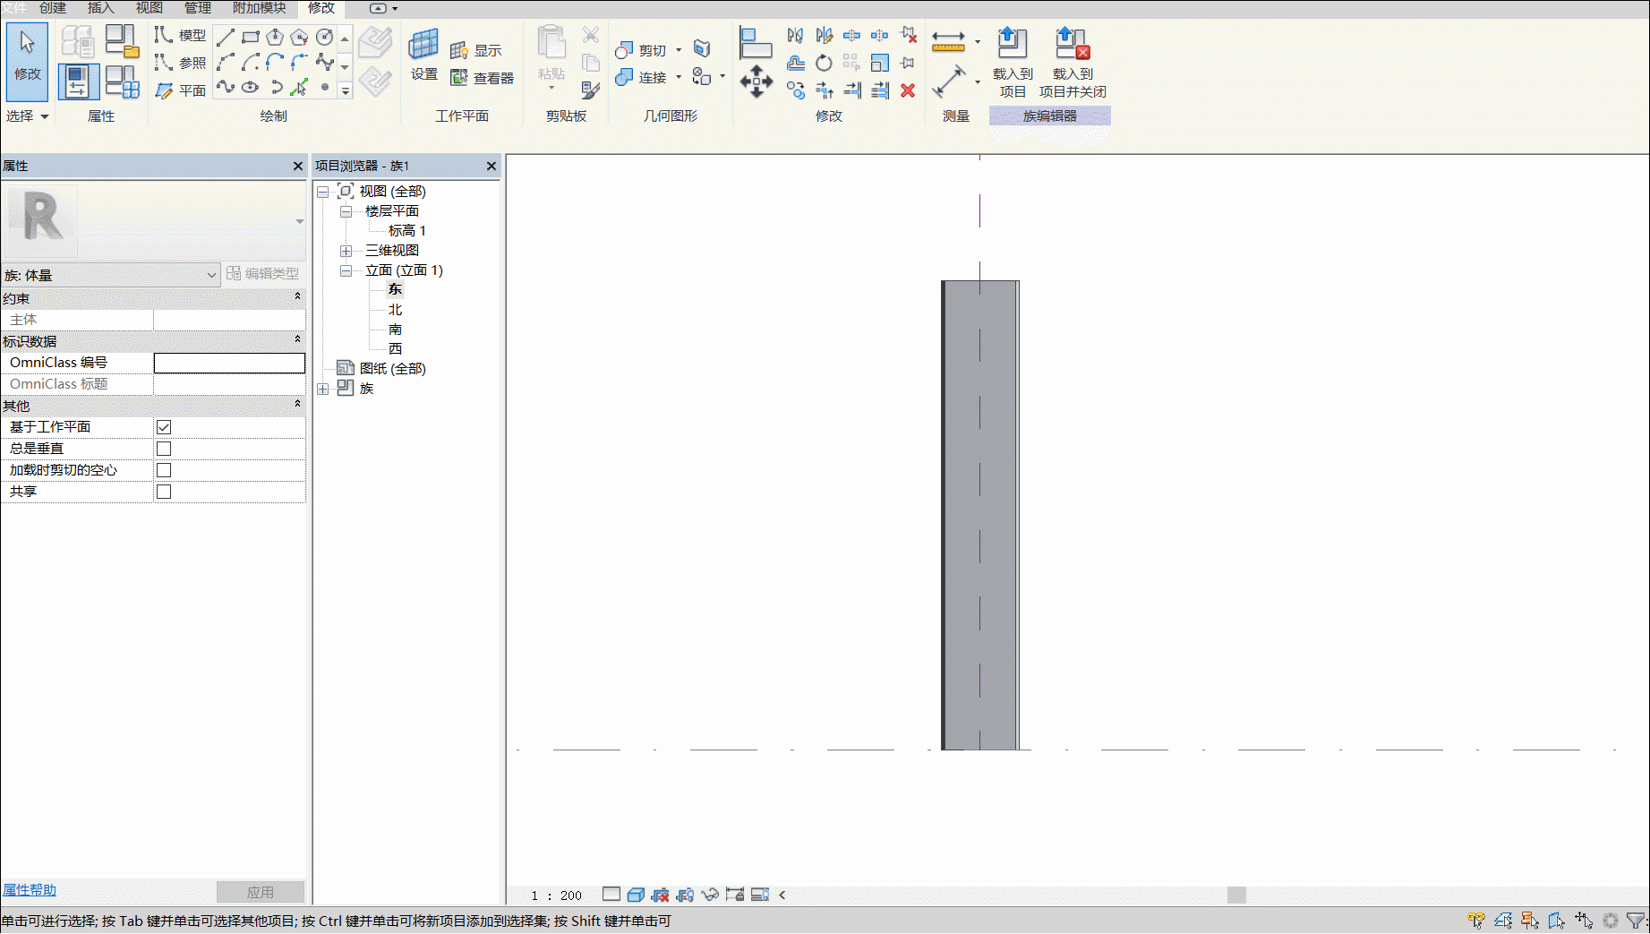Enable 共享 checkbox
Image resolution: width=1650 pixels, height=934 pixels.
[164, 492]
